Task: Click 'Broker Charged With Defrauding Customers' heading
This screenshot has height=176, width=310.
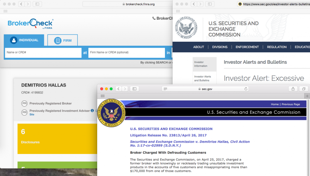Action: click(168, 152)
